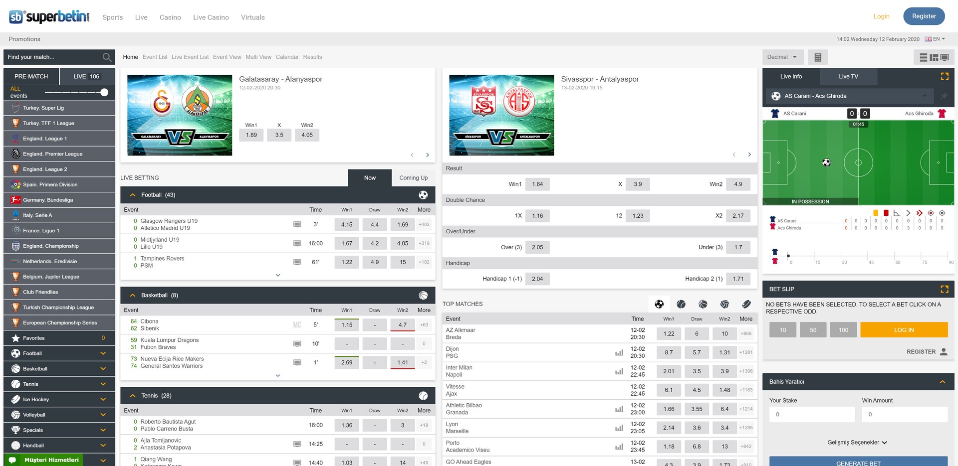958x466 pixels.
Task: Toggle the LIVE 106 mode
Action: (87, 76)
